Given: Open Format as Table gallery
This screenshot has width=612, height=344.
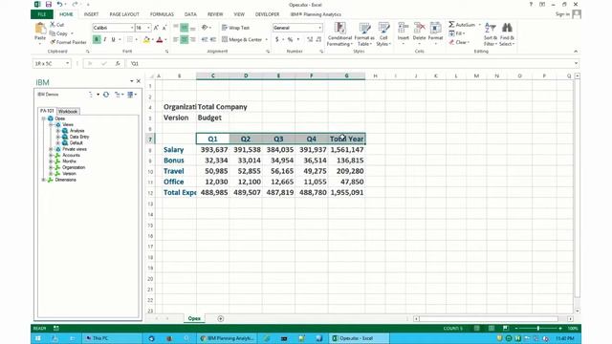Looking at the screenshot, I should click(x=364, y=34).
